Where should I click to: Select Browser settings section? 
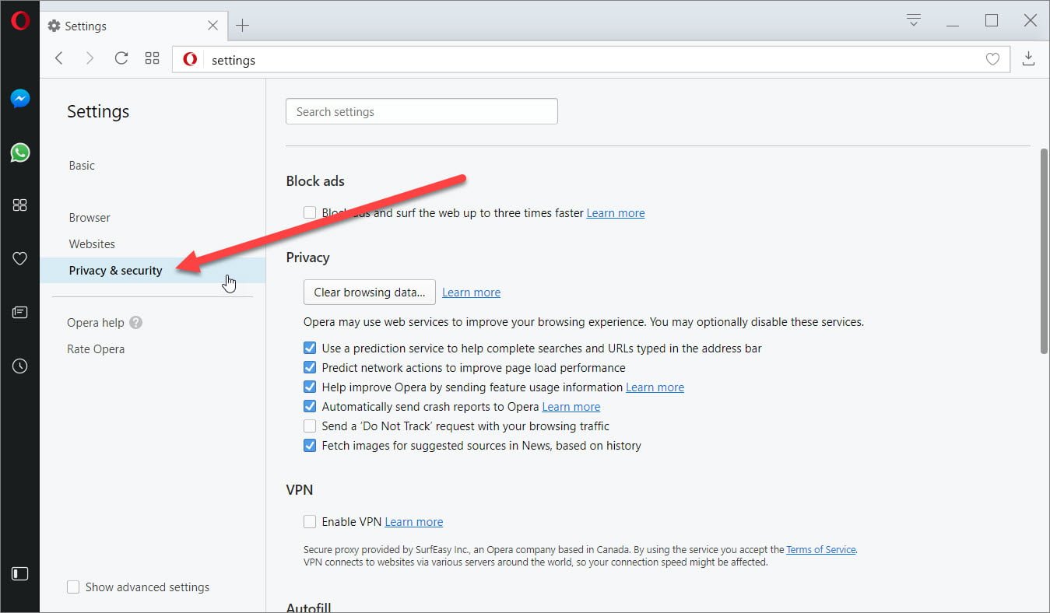90,218
